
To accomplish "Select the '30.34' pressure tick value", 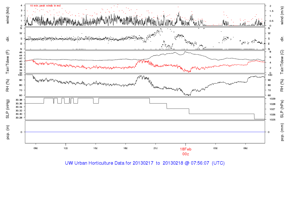I will click(x=19, y=107).
